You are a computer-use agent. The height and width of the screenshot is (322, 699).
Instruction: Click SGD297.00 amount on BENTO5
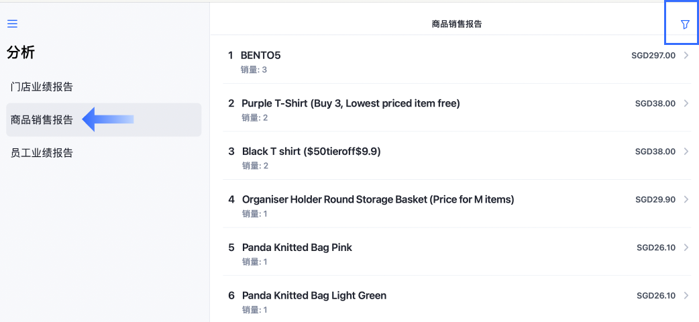653,55
